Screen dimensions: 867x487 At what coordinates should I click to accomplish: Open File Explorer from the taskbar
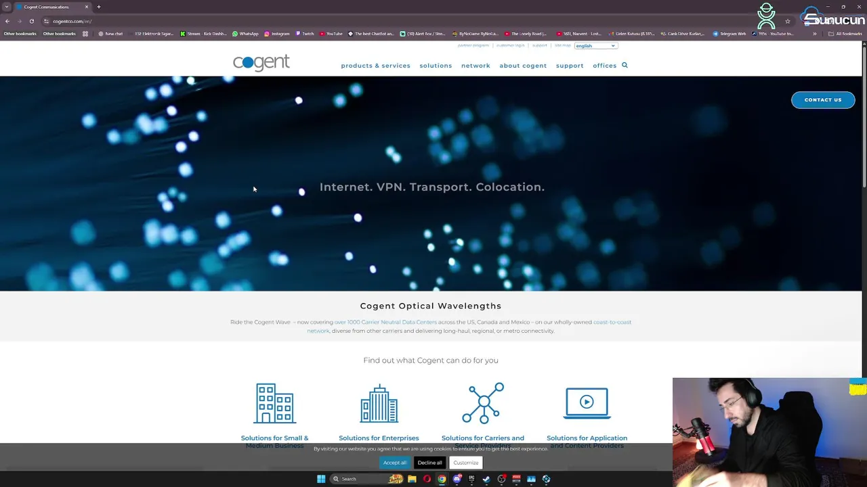point(412,479)
